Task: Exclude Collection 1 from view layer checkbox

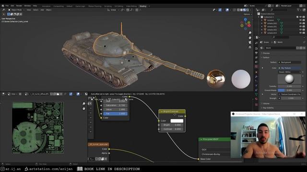Action: [x=297, y=17]
